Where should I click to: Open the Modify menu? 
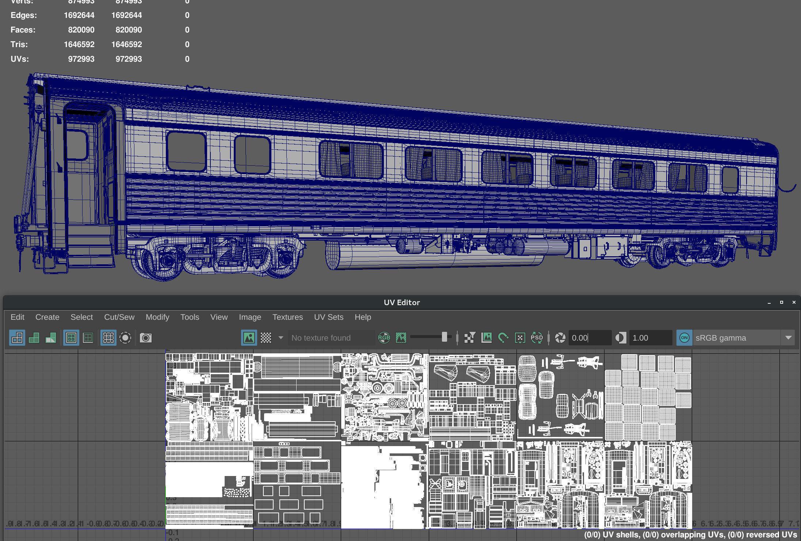tap(157, 317)
